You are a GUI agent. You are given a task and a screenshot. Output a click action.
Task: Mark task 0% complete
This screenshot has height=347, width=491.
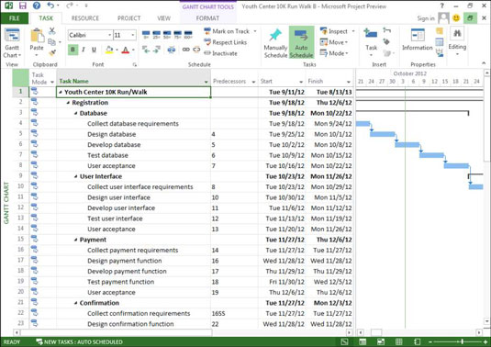click(146, 34)
